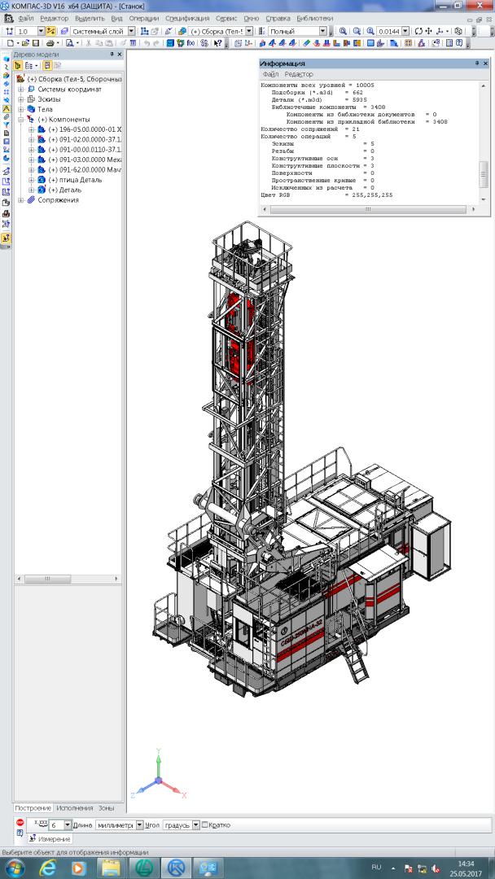Select the measurement tool at sidebar bottom
Viewport: 495px width, 879px height.
[7, 238]
